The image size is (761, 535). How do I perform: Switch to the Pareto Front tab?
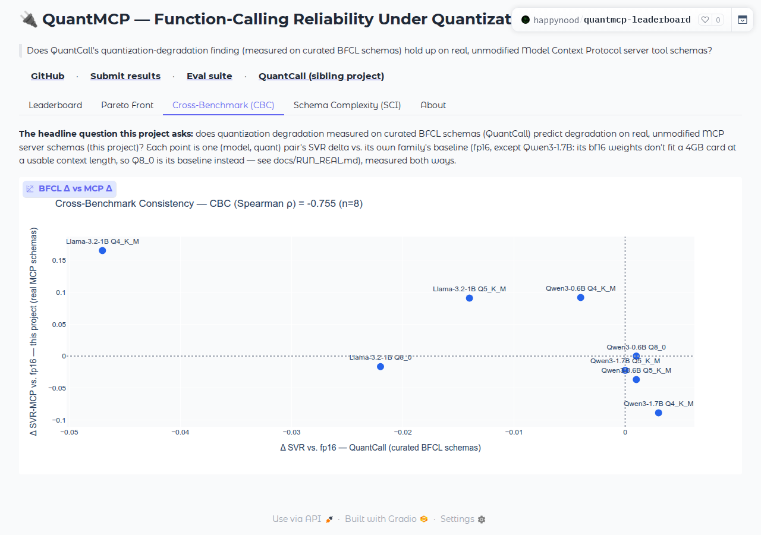(127, 105)
